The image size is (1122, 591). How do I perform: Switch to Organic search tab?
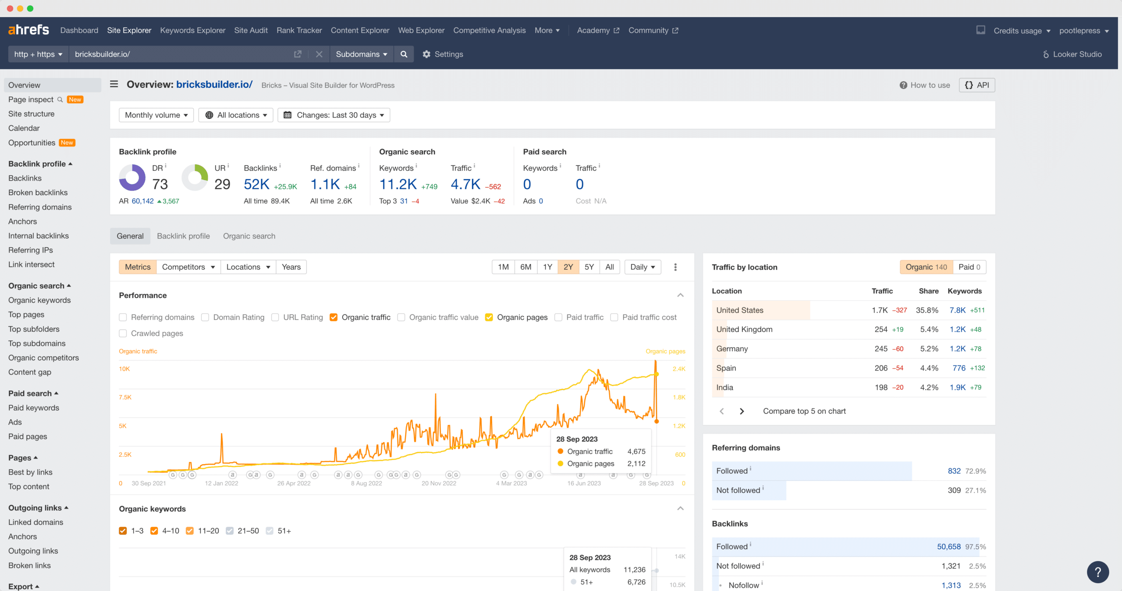pos(249,236)
